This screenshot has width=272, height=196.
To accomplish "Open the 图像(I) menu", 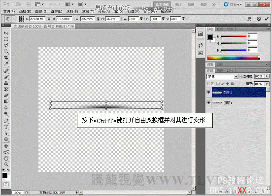I will pyautogui.click(x=40, y=11).
